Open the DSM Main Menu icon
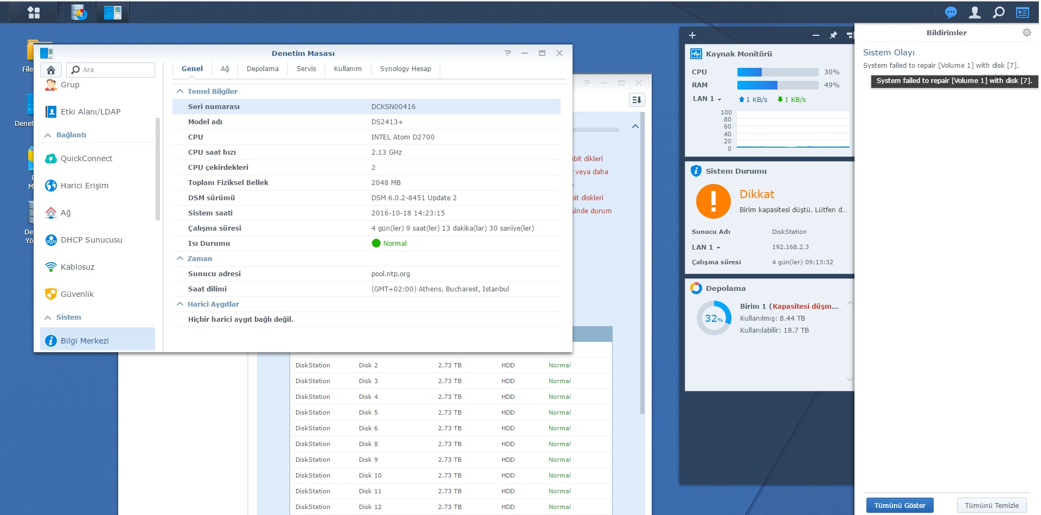The height and width of the screenshot is (515, 1041). click(34, 12)
